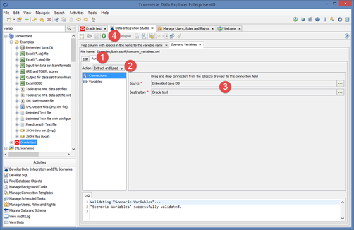Click the green minus icon in the main toolbar
Viewport: 354px width, 230px height.
click(27, 20)
